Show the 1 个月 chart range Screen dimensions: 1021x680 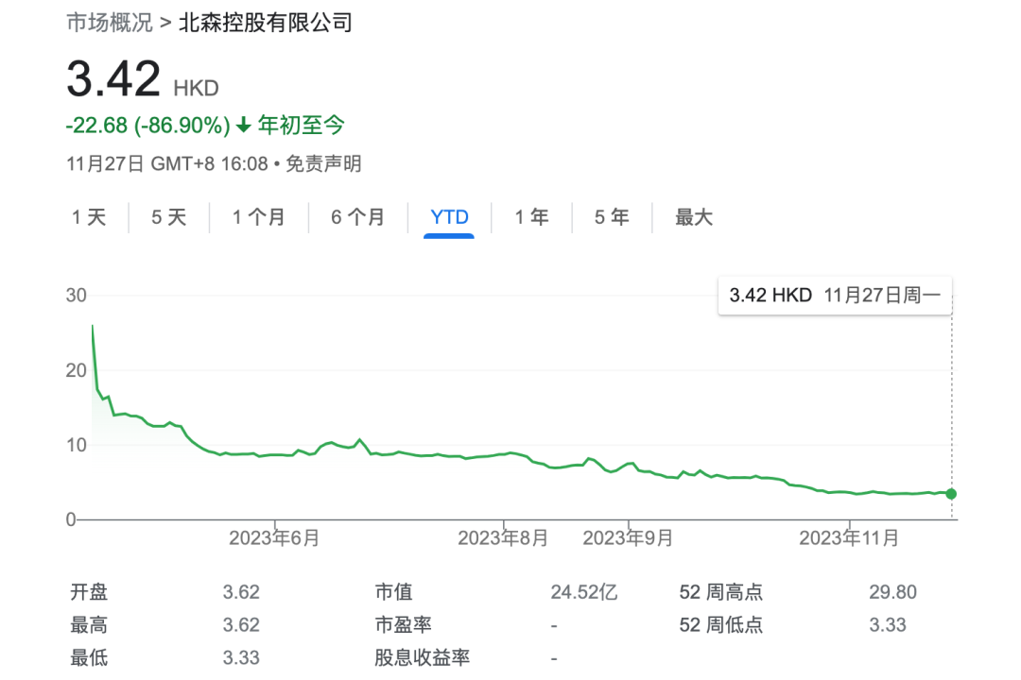coord(258,218)
